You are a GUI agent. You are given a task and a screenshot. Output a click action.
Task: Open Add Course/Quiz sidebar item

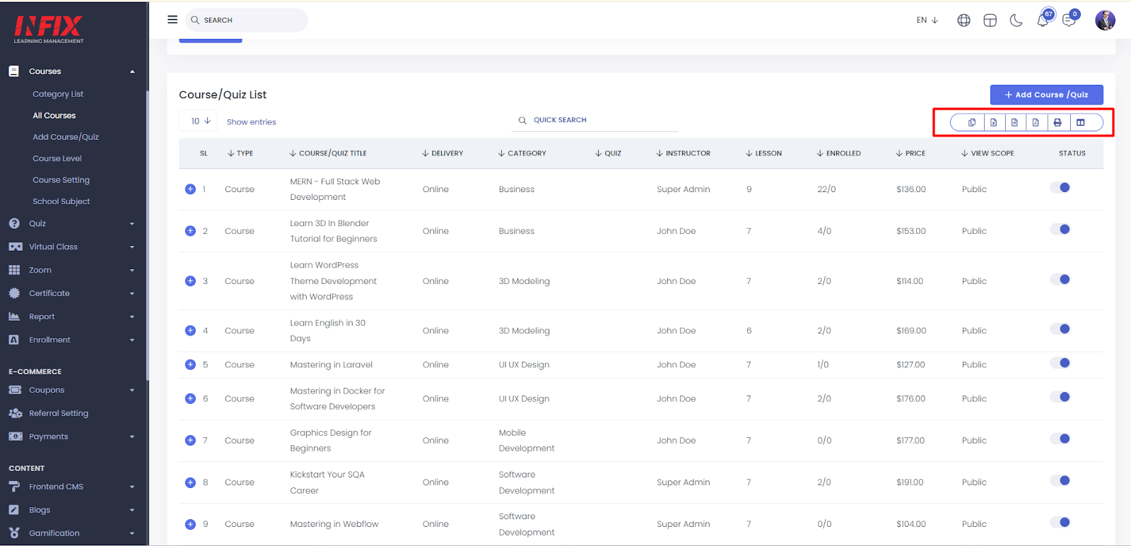point(66,137)
